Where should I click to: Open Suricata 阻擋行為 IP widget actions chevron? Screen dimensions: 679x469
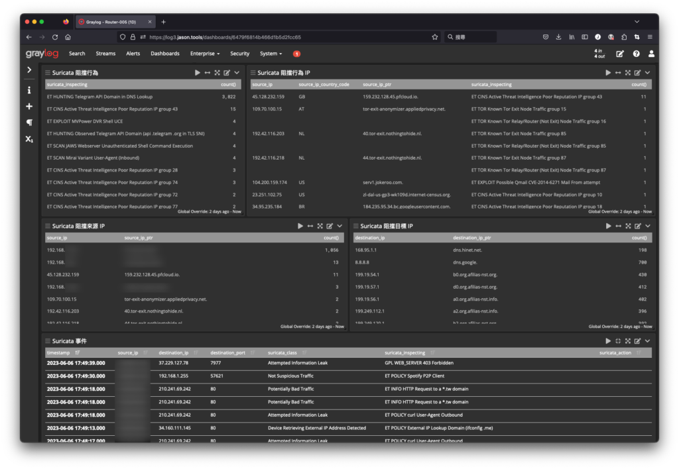647,73
